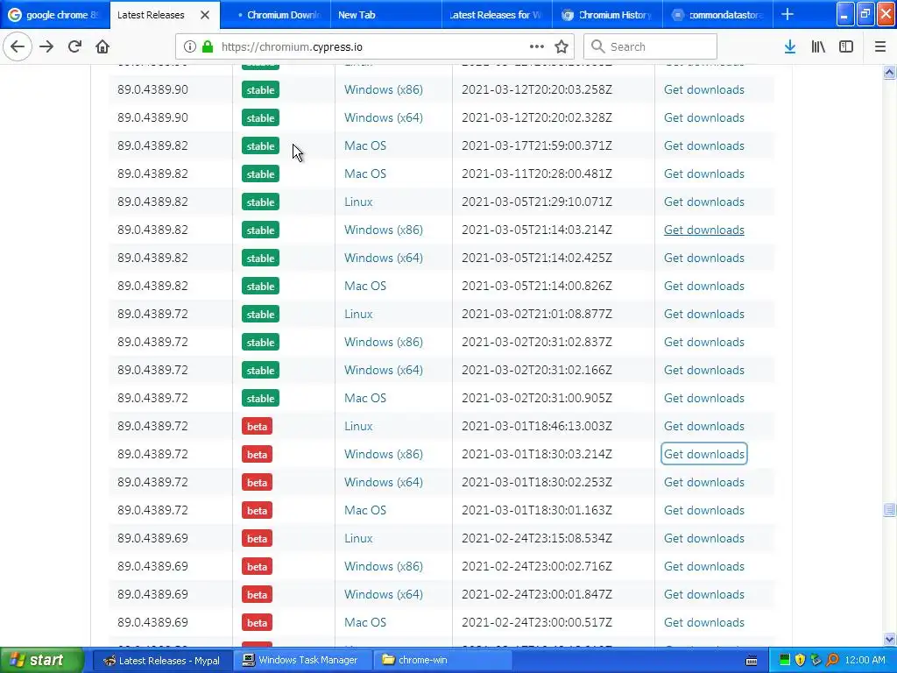897x673 pixels.
Task: Click timestamp 2021-02-24T23:00:00.517Z
Action: (537, 623)
